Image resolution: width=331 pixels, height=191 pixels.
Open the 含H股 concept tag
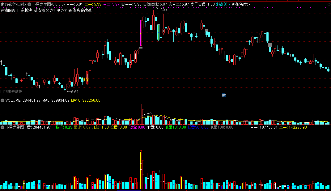55,10
